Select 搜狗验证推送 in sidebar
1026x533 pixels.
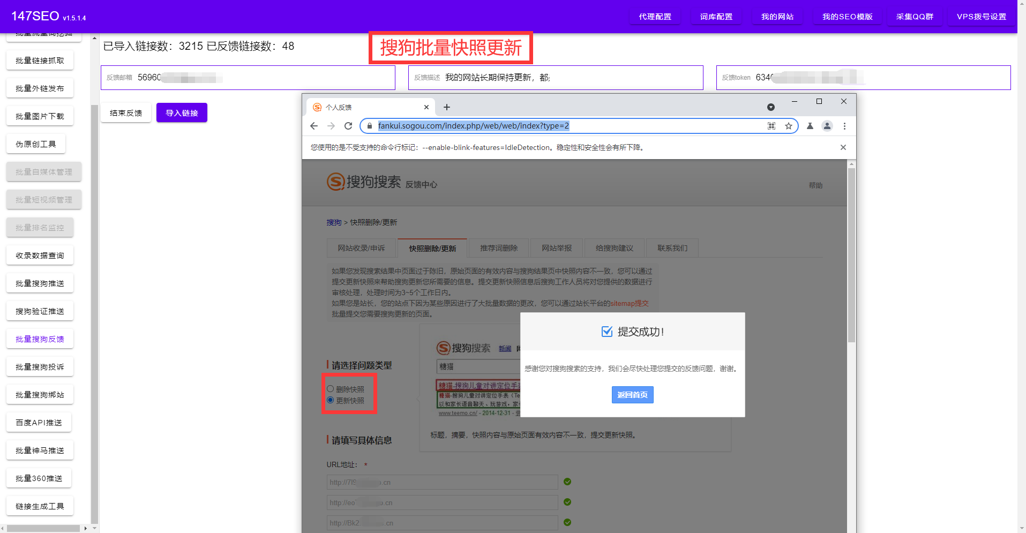[x=40, y=311]
